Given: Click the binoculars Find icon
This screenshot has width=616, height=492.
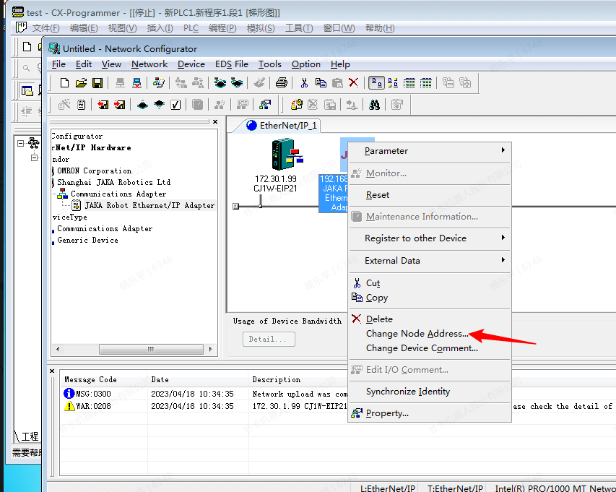Looking at the screenshot, I should tap(374, 105).
